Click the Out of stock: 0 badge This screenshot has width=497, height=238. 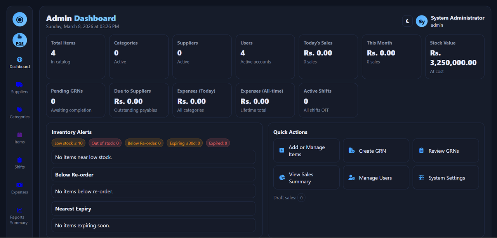[x=105, y=143]
